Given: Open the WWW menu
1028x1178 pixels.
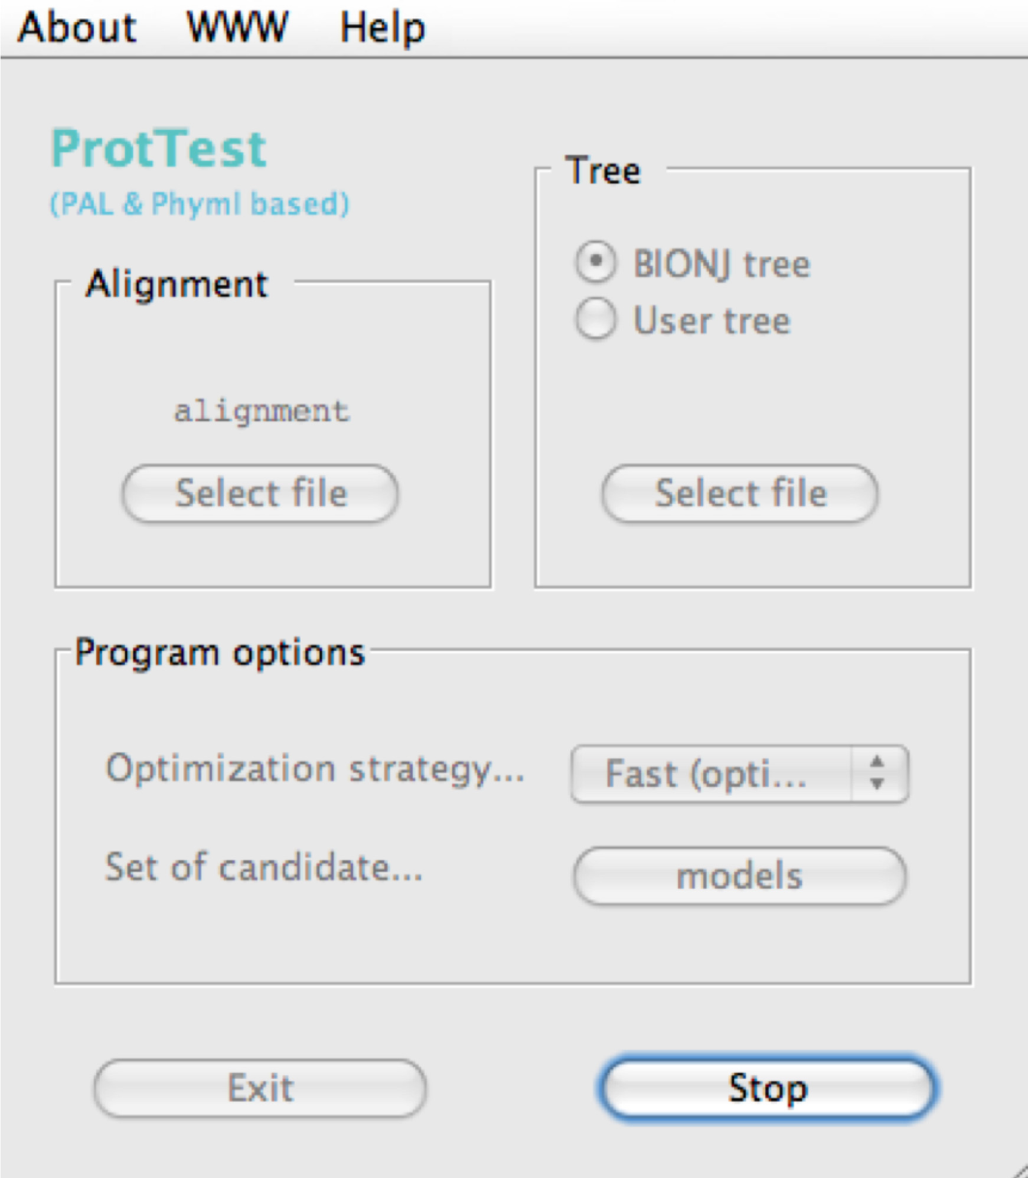Looking at the screenshot, I should coord(237,28).
